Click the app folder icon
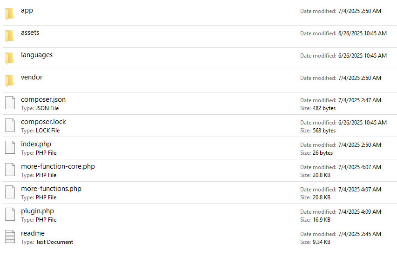 pos(9,13)
